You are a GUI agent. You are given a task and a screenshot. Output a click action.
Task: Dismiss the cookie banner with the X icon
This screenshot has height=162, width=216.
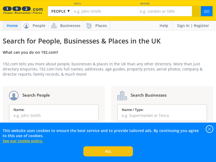coord(210,129)
